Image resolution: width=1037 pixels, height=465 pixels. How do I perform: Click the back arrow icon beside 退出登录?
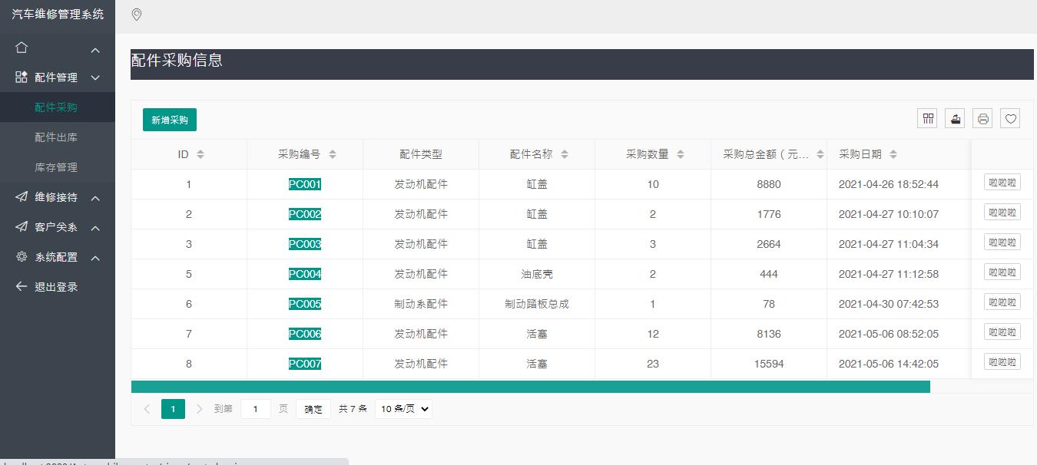22,287
